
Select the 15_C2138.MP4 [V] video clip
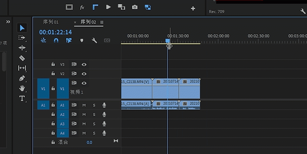pyautogui.click(x=137, y=89)
